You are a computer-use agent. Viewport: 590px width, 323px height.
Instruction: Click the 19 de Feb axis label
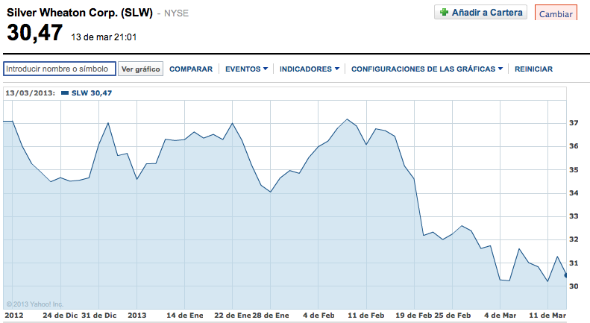click(x=413, y=316)
